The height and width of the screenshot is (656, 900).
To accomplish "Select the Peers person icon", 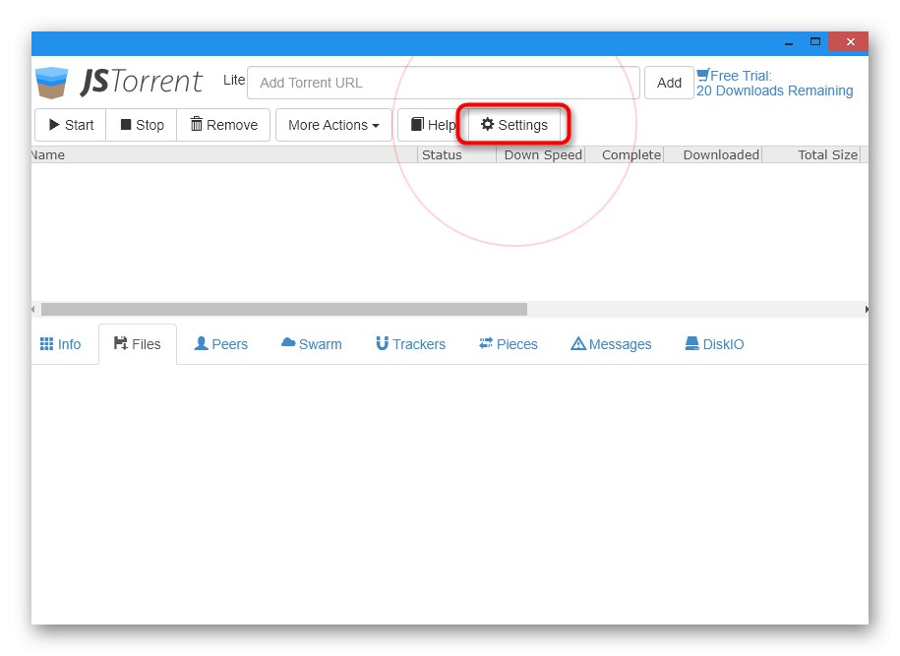I will pyautogui.click(x=201, y=343).
